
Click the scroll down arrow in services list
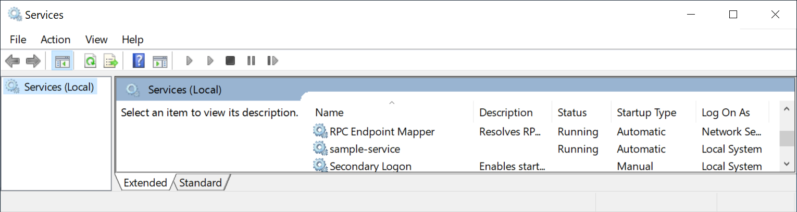(786, 164)
